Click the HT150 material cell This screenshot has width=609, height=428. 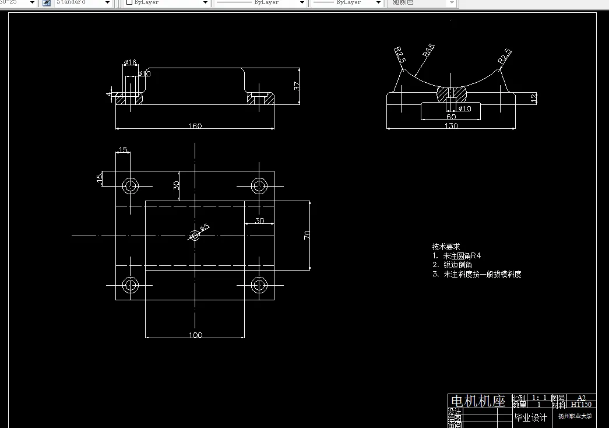point(581,404)
